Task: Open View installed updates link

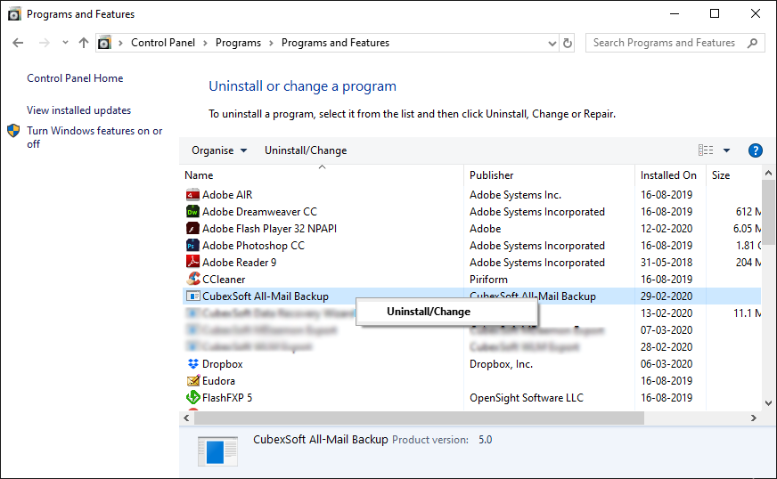Action: [x=78, y=110]
